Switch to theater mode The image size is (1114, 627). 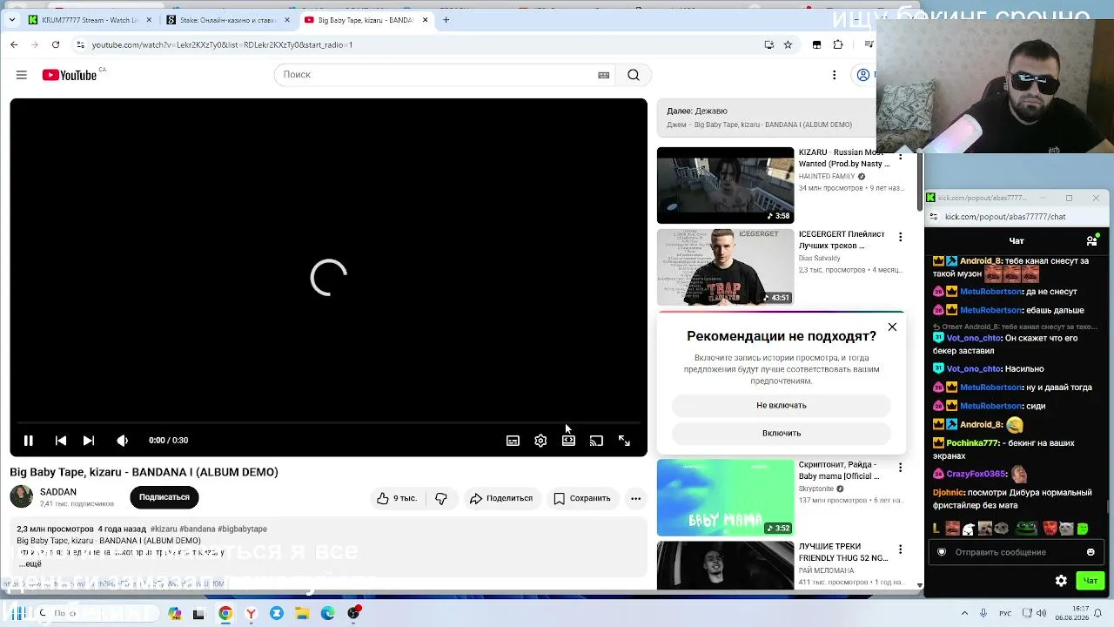point(568,441)
